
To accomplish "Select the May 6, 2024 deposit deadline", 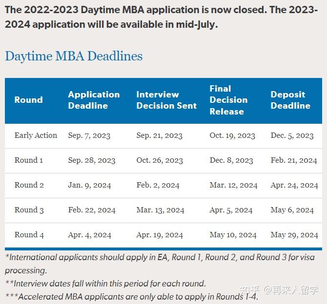I will tap(292, 210).
